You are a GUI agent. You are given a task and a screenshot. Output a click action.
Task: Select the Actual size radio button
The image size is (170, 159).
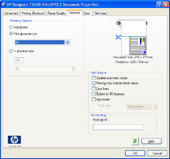(x=11, y=27)
